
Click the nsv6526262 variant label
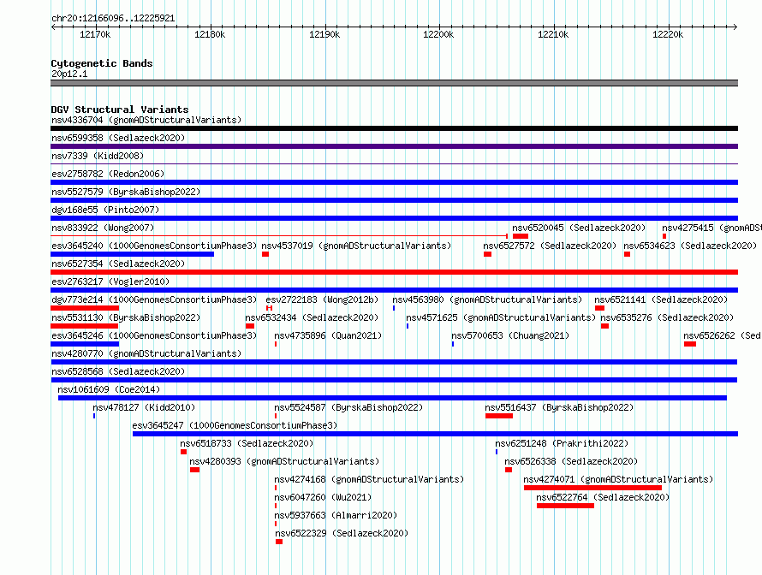point(722,335)
